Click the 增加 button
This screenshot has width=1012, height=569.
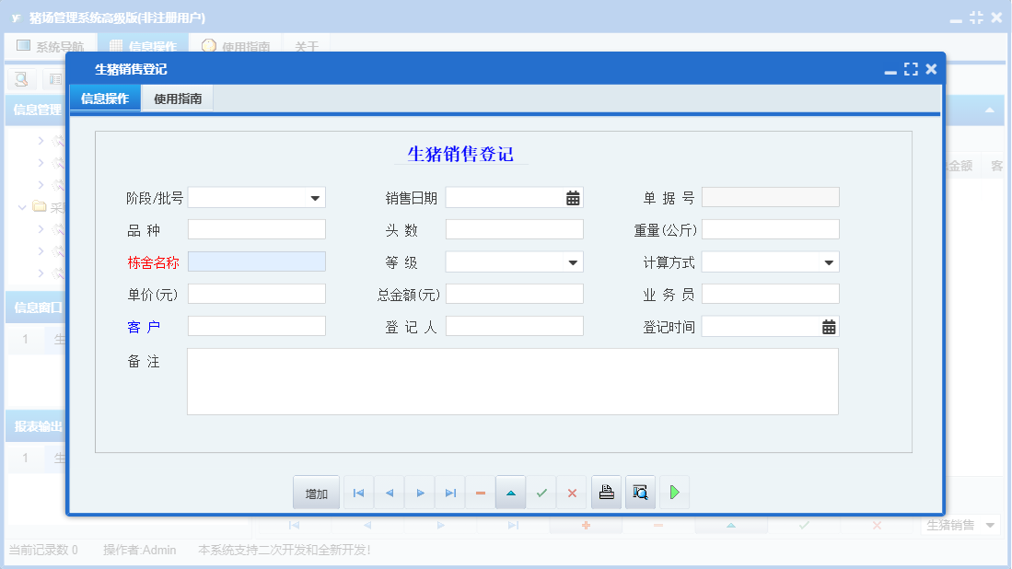[x=316, y=494]
